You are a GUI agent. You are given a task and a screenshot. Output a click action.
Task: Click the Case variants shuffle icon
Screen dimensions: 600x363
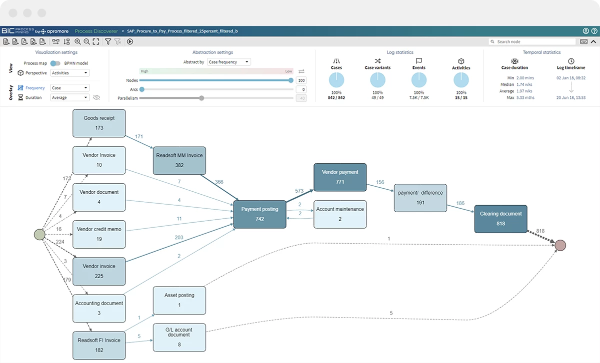click(x=377, y=60)
